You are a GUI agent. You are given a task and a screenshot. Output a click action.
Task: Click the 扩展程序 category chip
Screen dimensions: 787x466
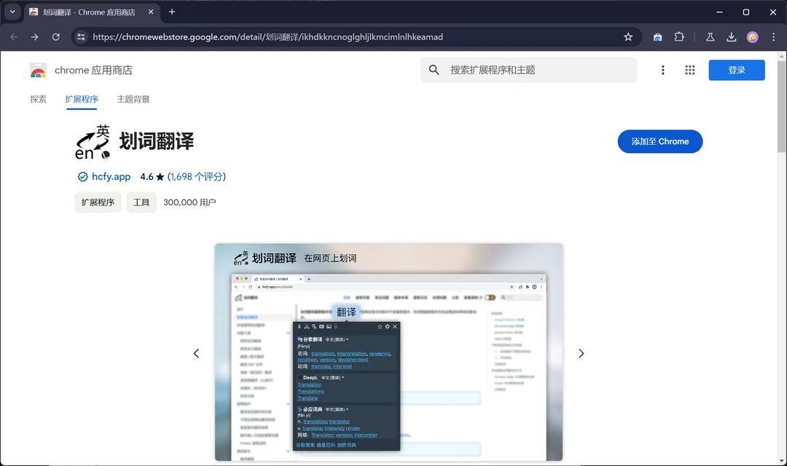(x=98, y=202)
